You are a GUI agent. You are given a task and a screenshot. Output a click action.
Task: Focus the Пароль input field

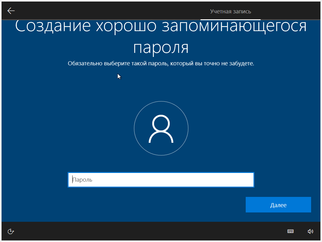tap(161, 180)
